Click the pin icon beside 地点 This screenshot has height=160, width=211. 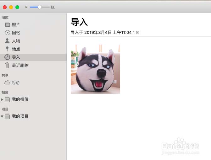(x=7, y=49)
